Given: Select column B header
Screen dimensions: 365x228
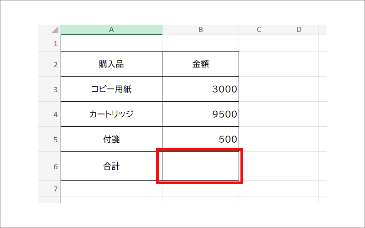Looking at the screenshot, I should tap(200, 30).
